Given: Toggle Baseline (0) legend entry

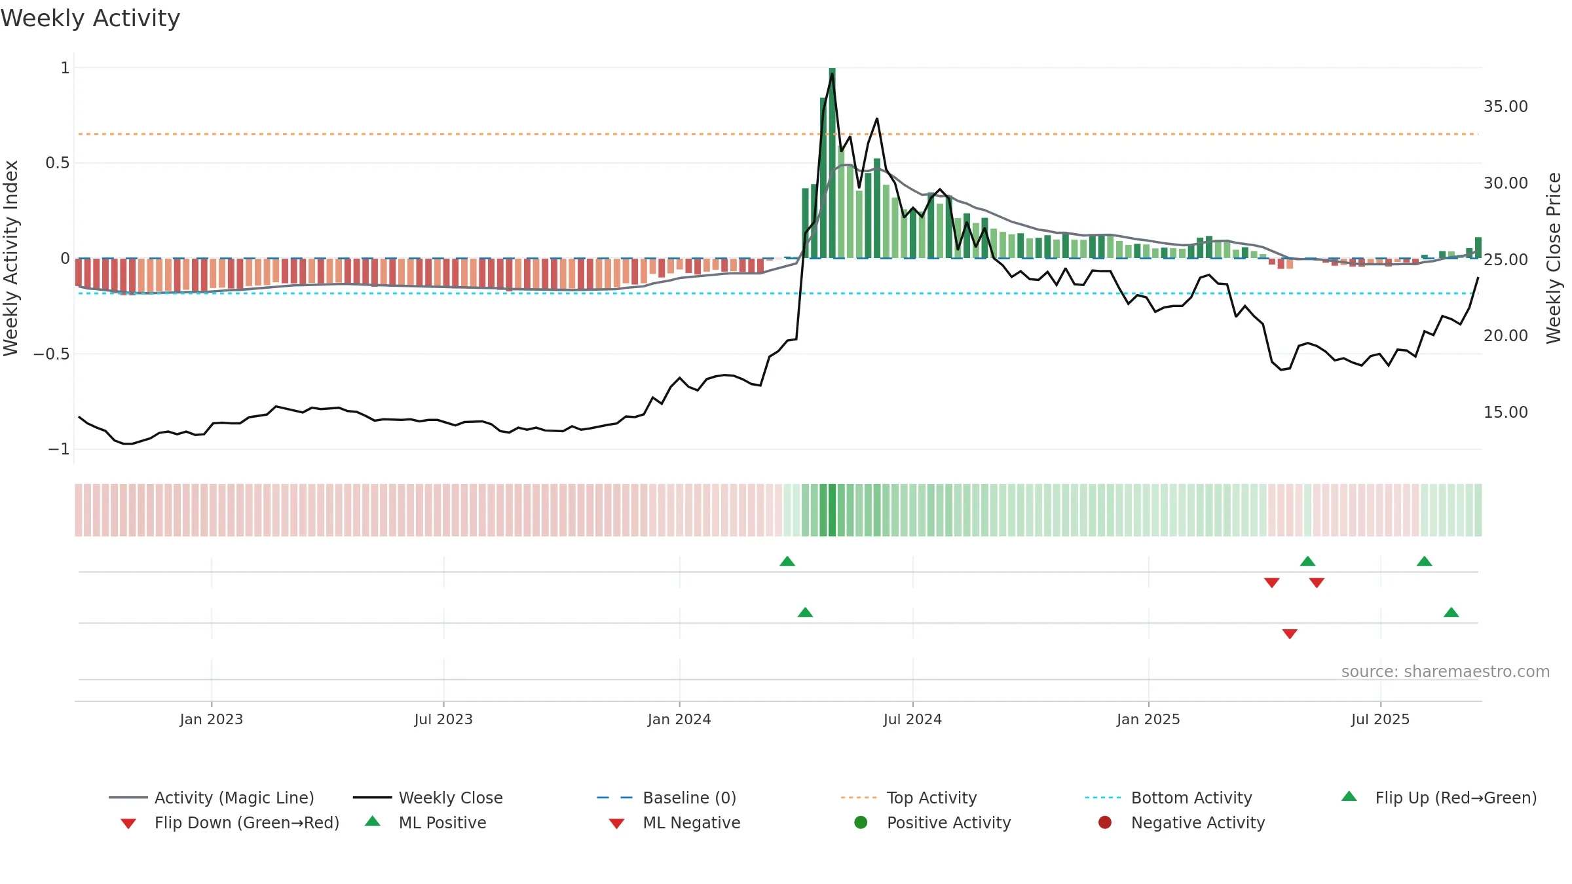Looking at the screenshot, I should tap(667, 798).
